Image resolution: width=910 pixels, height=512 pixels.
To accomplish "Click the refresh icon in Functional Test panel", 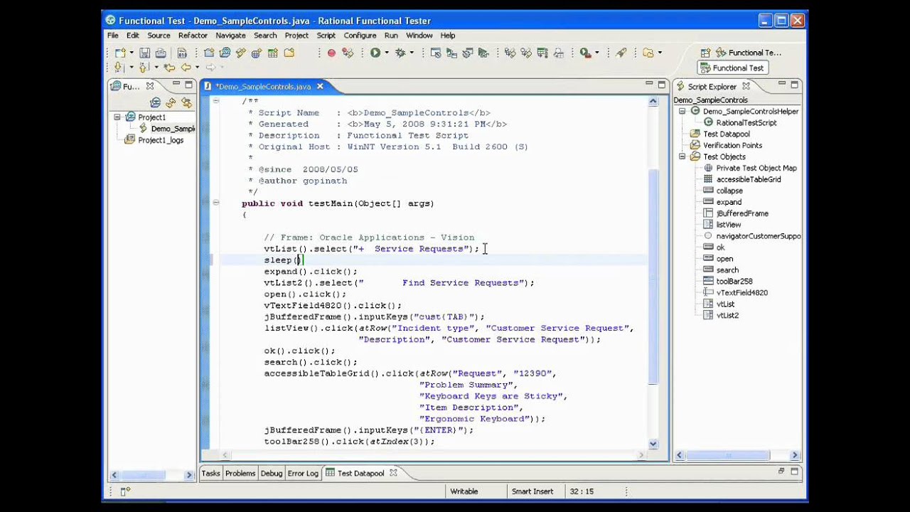I will point(171,102).
